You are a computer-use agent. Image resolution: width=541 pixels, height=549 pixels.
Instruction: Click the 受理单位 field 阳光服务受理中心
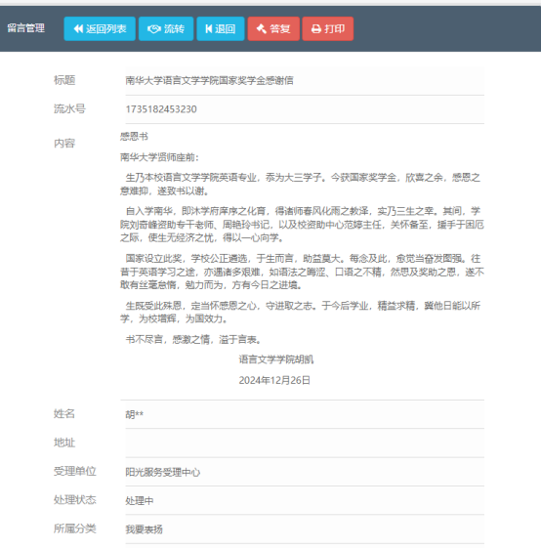pos(305,472)
